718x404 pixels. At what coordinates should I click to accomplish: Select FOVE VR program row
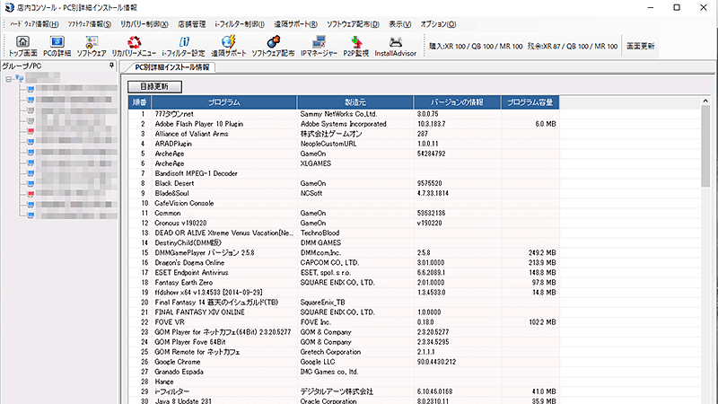344,322
